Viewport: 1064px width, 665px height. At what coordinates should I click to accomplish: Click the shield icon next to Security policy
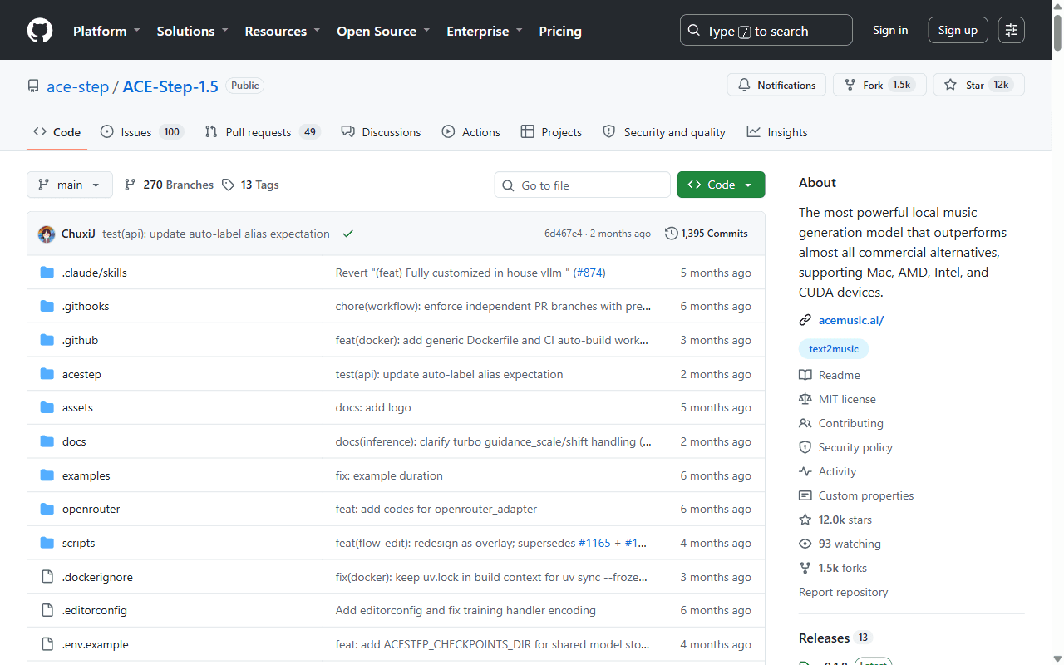click(805, 447)
